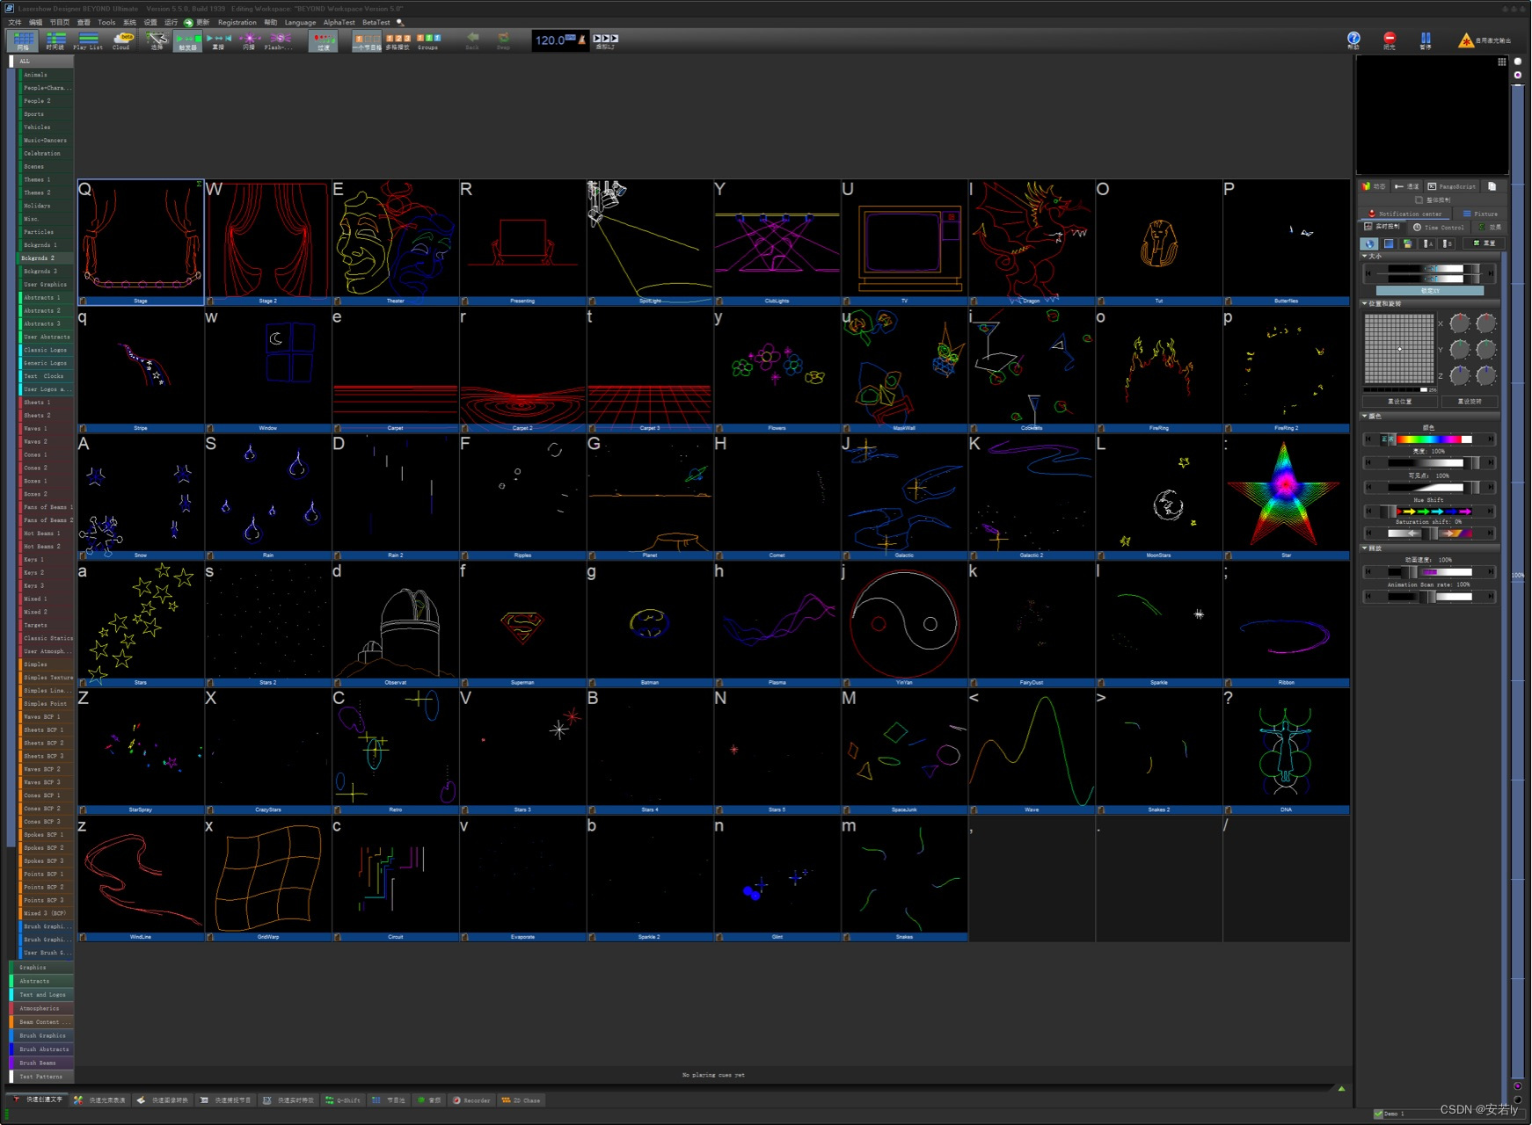Select Groups playback mode icon
The height and width of the screenshot is (1125, 1532).
click(428, 40)
